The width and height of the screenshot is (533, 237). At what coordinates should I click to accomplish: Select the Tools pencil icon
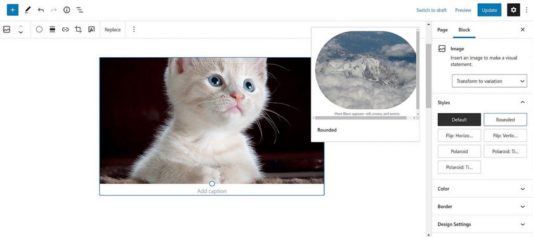coord(28,10)
